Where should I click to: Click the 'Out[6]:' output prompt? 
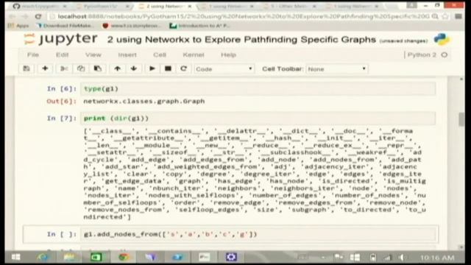(x=62, y=102)
